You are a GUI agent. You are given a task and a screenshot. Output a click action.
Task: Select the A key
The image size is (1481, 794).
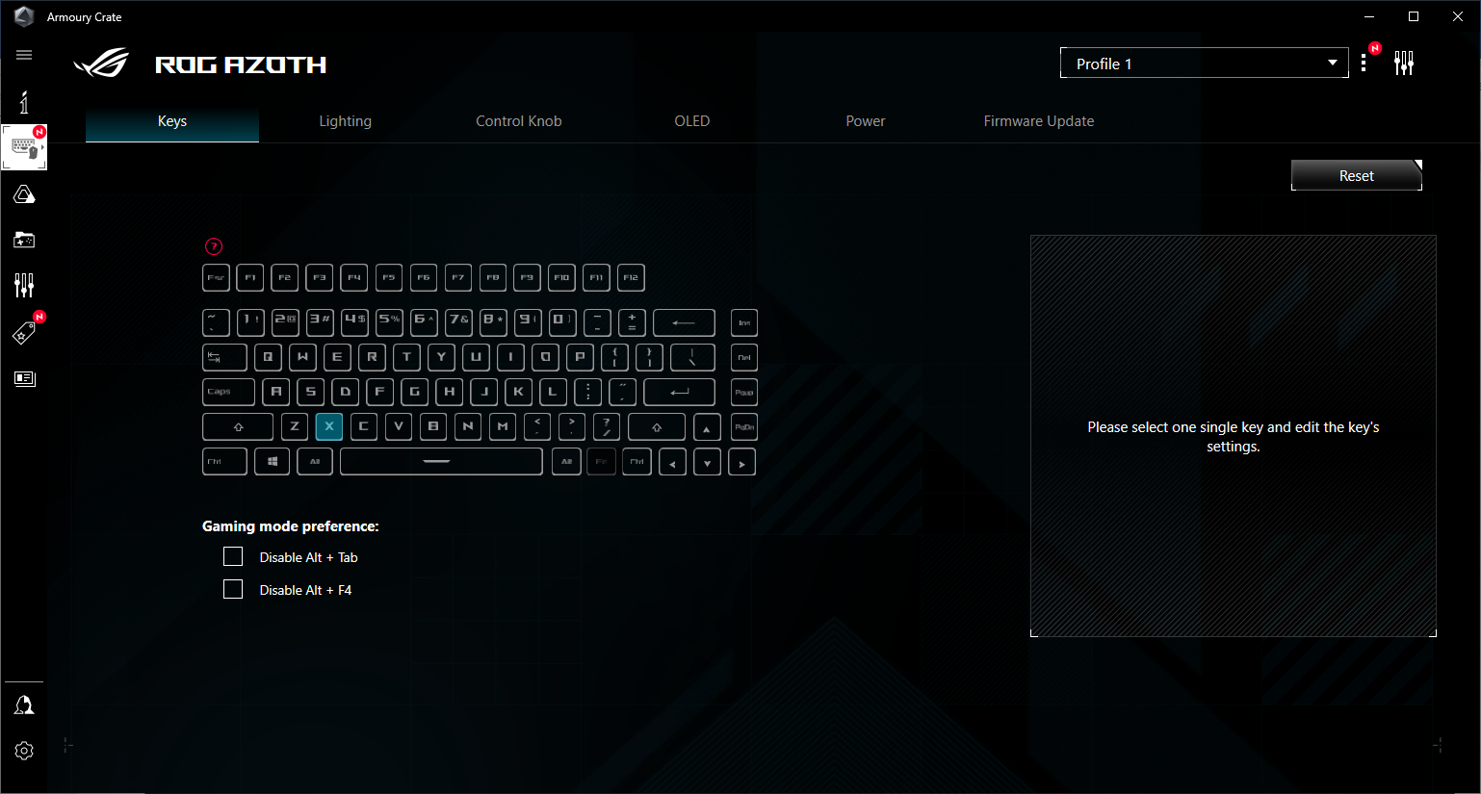point(276,392)
